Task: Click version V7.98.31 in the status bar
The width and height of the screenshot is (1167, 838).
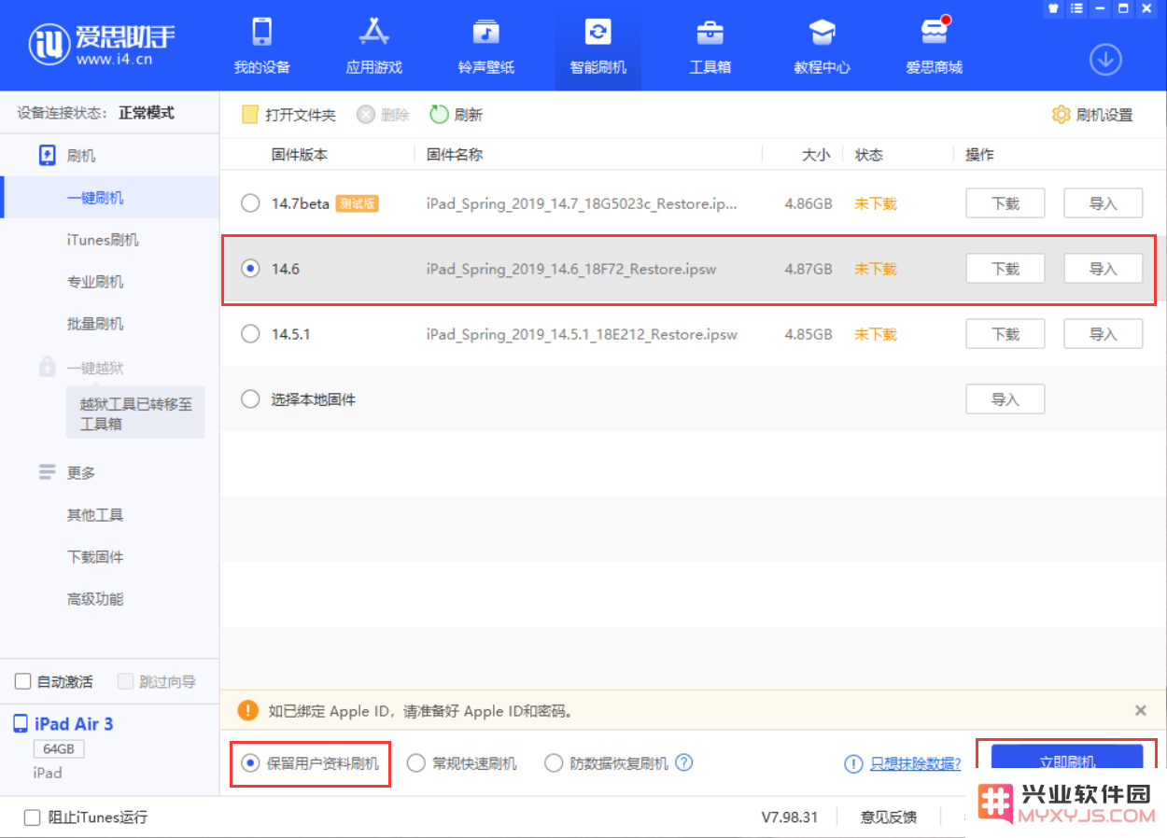Action: [789, 817]
